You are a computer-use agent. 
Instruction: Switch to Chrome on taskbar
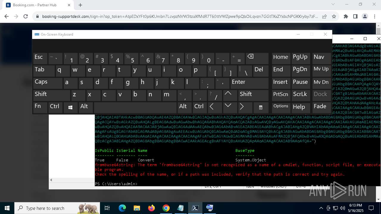tap(166, 208)
